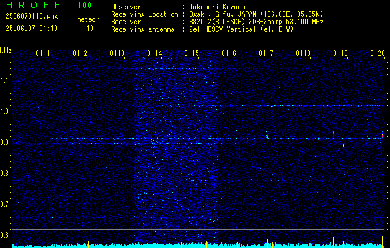The image size is (390, 248).
Task: Click observer name Takanori Kawachi
Action: (218, 7)
